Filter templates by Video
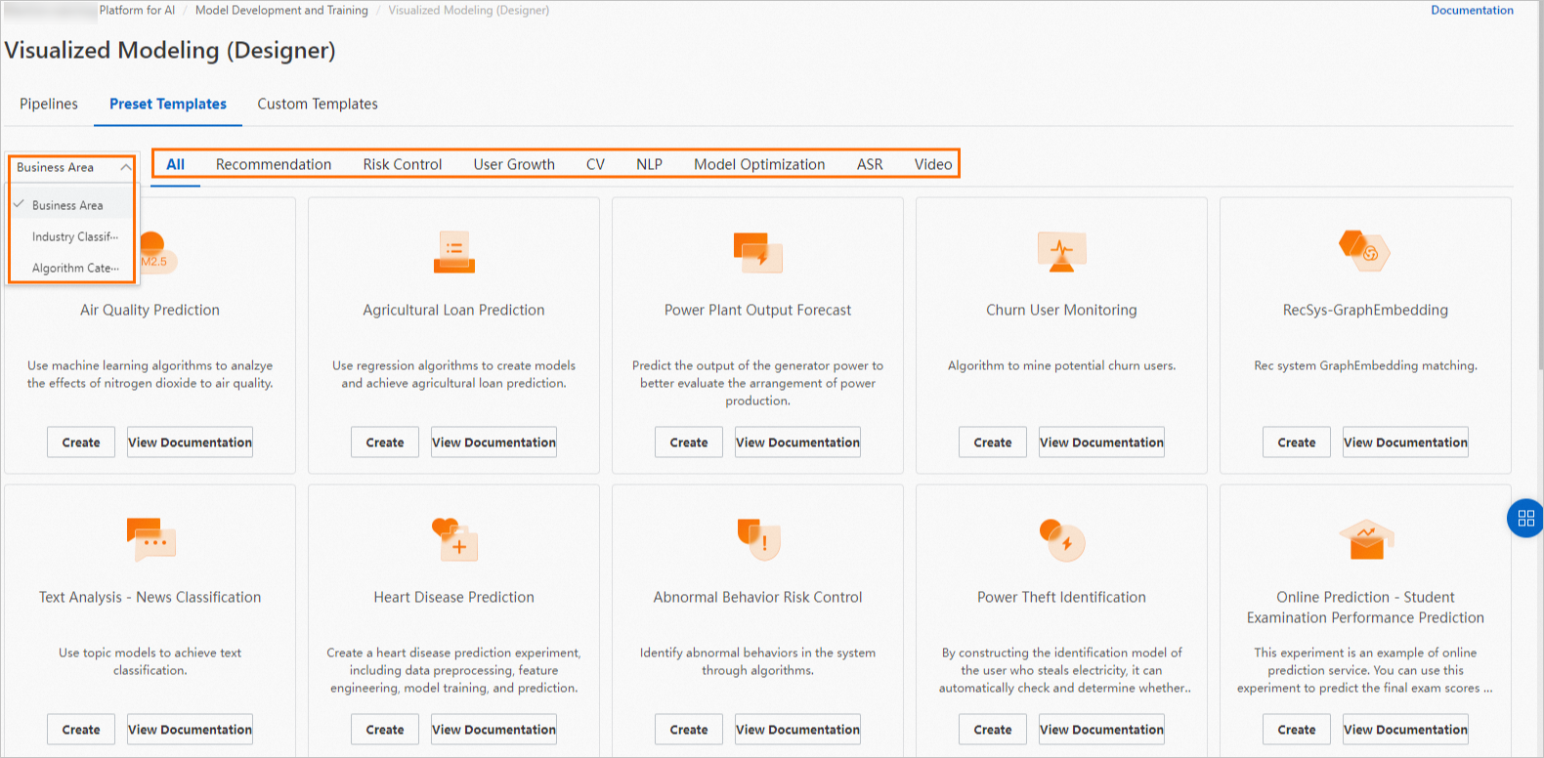The image size is (1544, 758). [933, 164]
